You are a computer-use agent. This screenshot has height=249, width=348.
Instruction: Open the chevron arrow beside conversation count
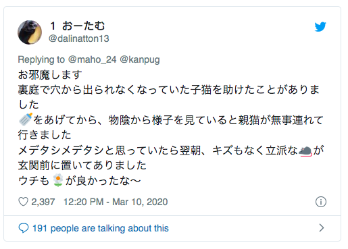click(322, 228)
